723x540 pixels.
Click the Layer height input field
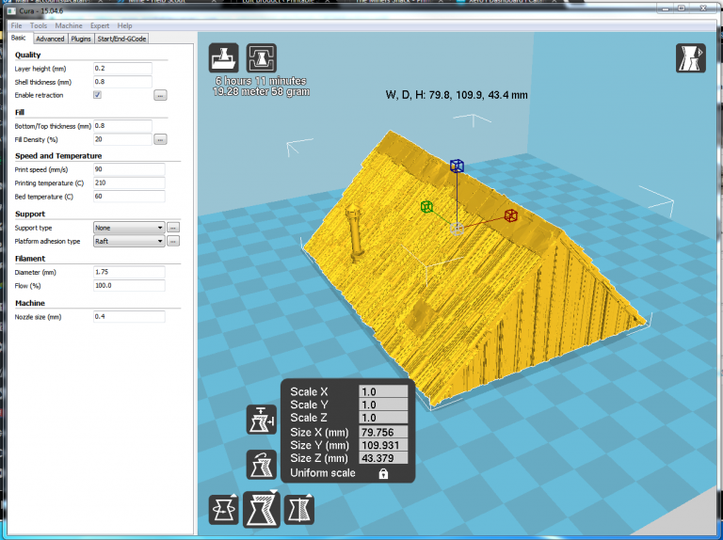click(x=122, y=69)
